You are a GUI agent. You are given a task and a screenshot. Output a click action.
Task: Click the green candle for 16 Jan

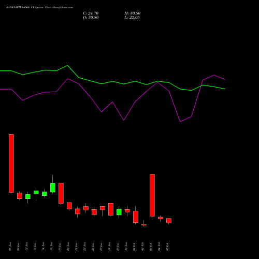point(53,188)
